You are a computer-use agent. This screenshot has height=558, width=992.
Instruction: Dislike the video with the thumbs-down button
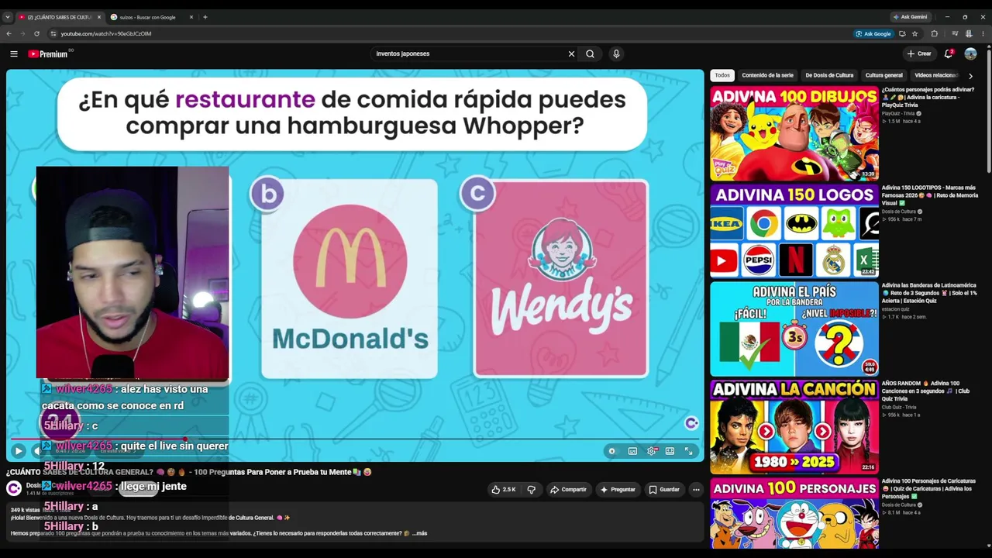point(532,489)
